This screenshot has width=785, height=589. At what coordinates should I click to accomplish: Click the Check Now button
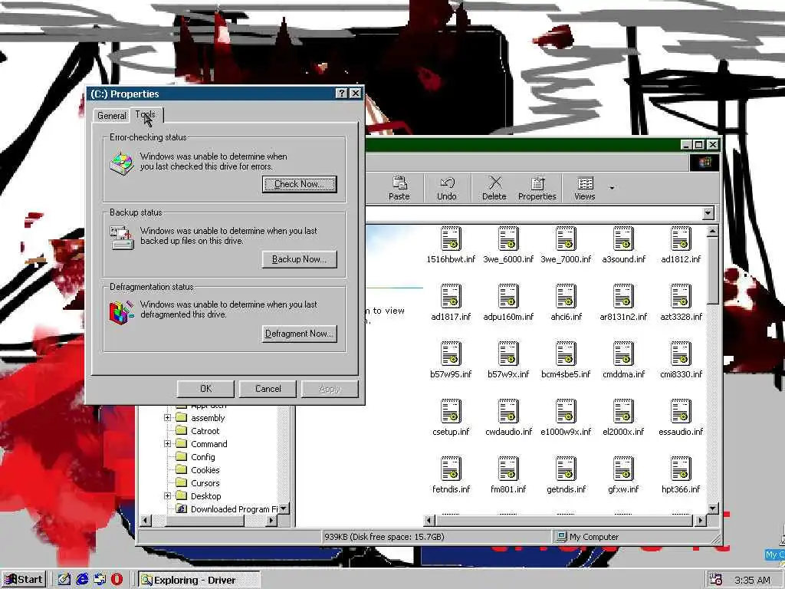[300, 184]
